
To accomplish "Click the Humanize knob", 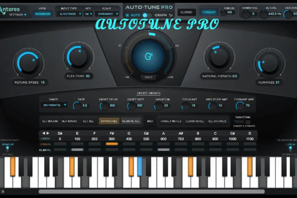I will [270, 63].
